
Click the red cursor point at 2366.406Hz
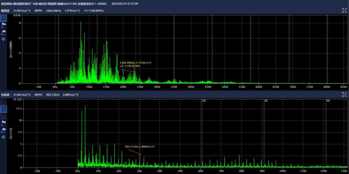pos(135,72)
